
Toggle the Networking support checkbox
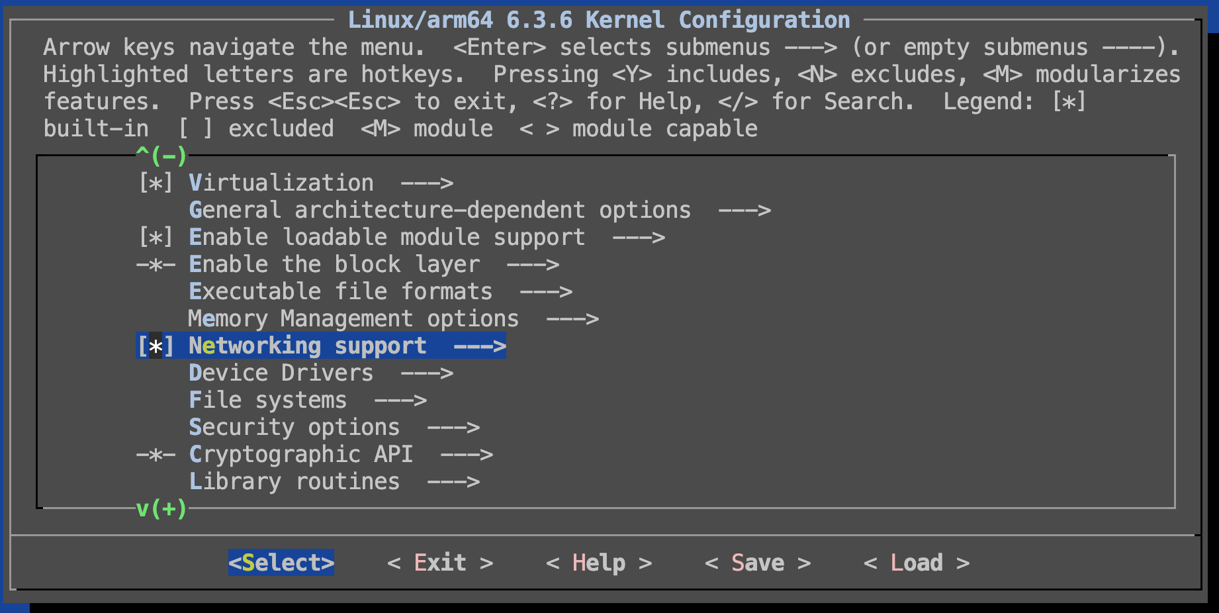point(156,346)
